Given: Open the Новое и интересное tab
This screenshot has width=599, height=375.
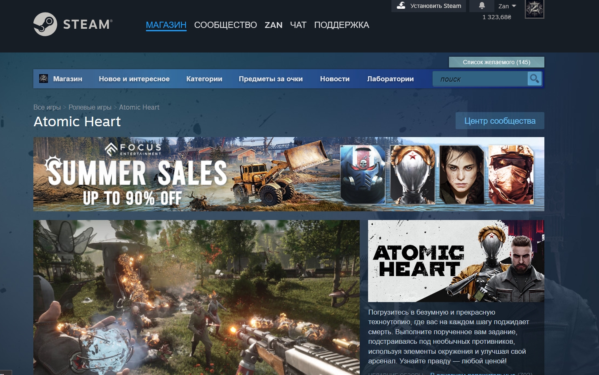Looking at the screenshot, I should [x=134, y=79].
